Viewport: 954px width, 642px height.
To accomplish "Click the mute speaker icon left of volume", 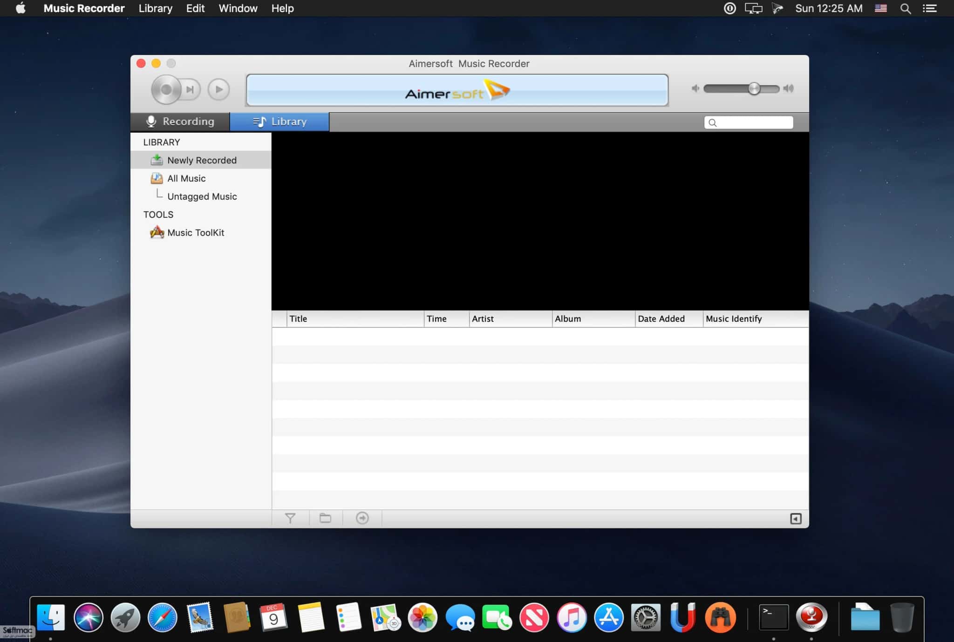I will 695,88.
